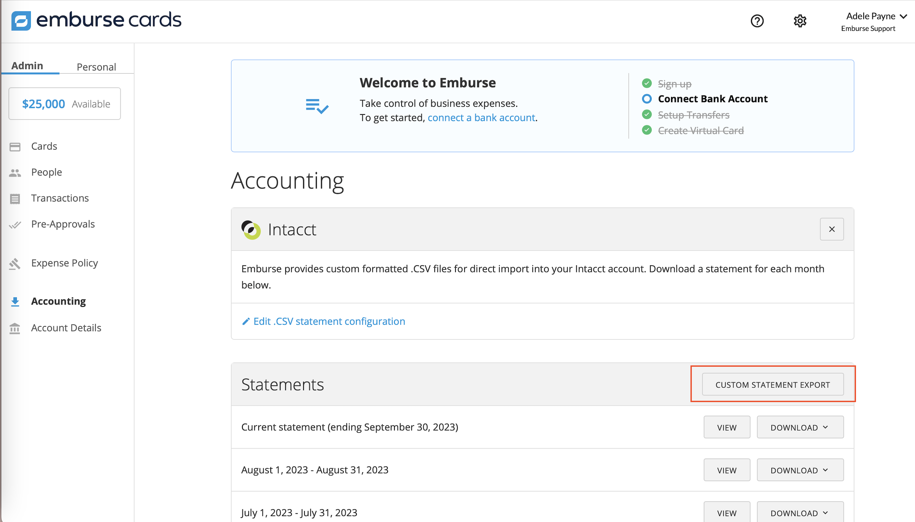Switch to the Admin tab

coord(27,66)
